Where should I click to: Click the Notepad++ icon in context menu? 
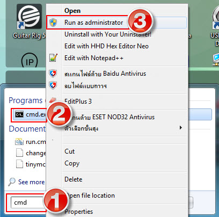[53, 58]
